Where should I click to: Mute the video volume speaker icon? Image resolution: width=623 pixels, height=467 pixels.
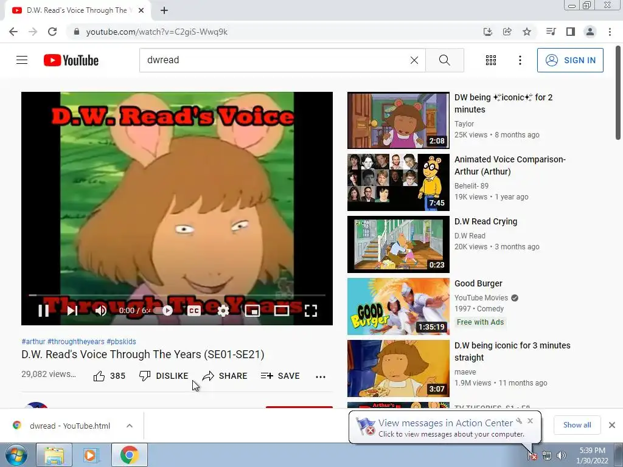click(101, 311)
